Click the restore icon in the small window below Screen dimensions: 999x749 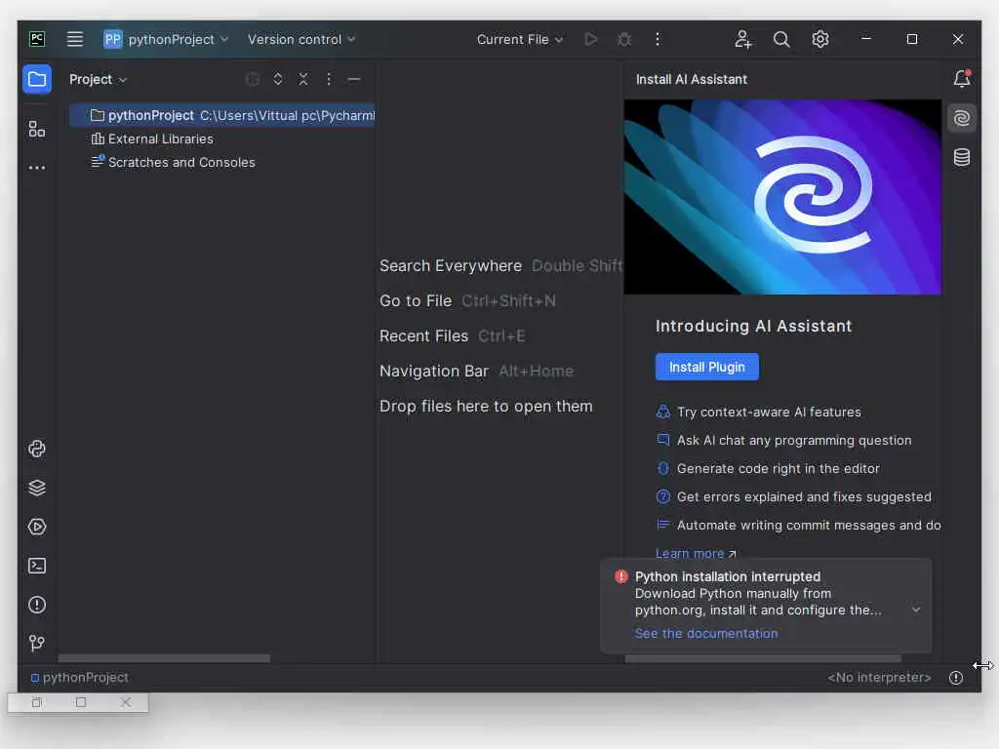click(37, 702)
